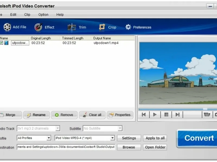Screen dimensions: 217x162
Task: Open snapshot folder icon in player controls
Action: click(207, 114)
